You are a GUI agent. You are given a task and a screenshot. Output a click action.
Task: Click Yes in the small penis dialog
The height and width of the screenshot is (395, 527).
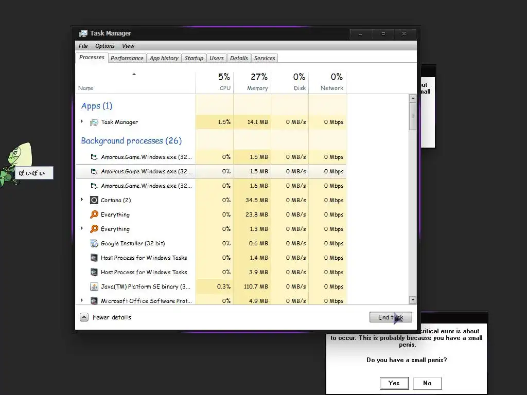pos(394,383)
